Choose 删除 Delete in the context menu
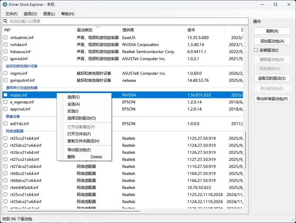 [84, 157]
